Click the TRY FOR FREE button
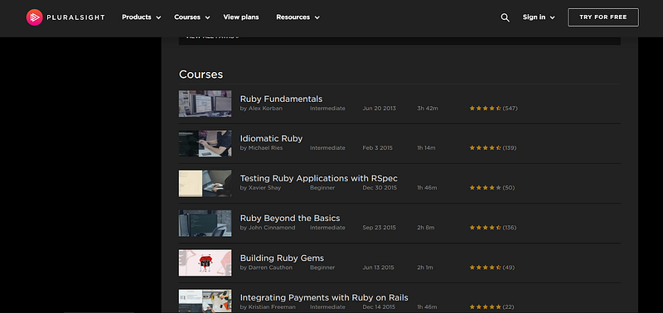663x313 pixels. coord(603,17)
